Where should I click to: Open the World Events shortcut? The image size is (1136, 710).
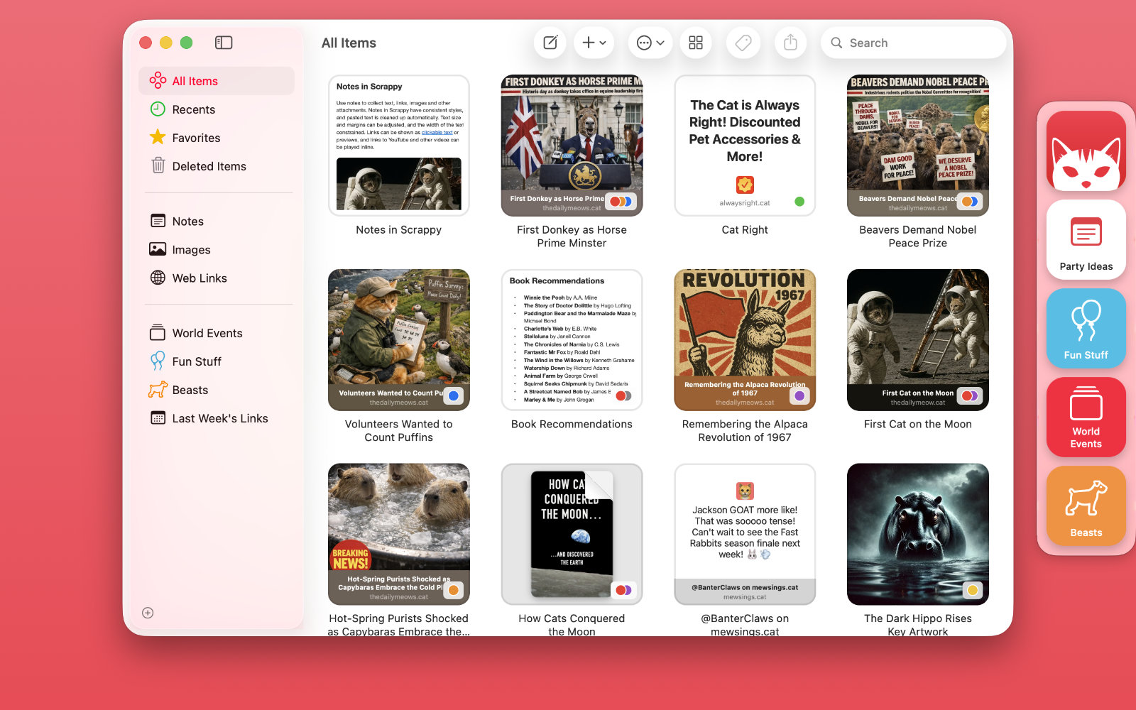coord(1086,417)
